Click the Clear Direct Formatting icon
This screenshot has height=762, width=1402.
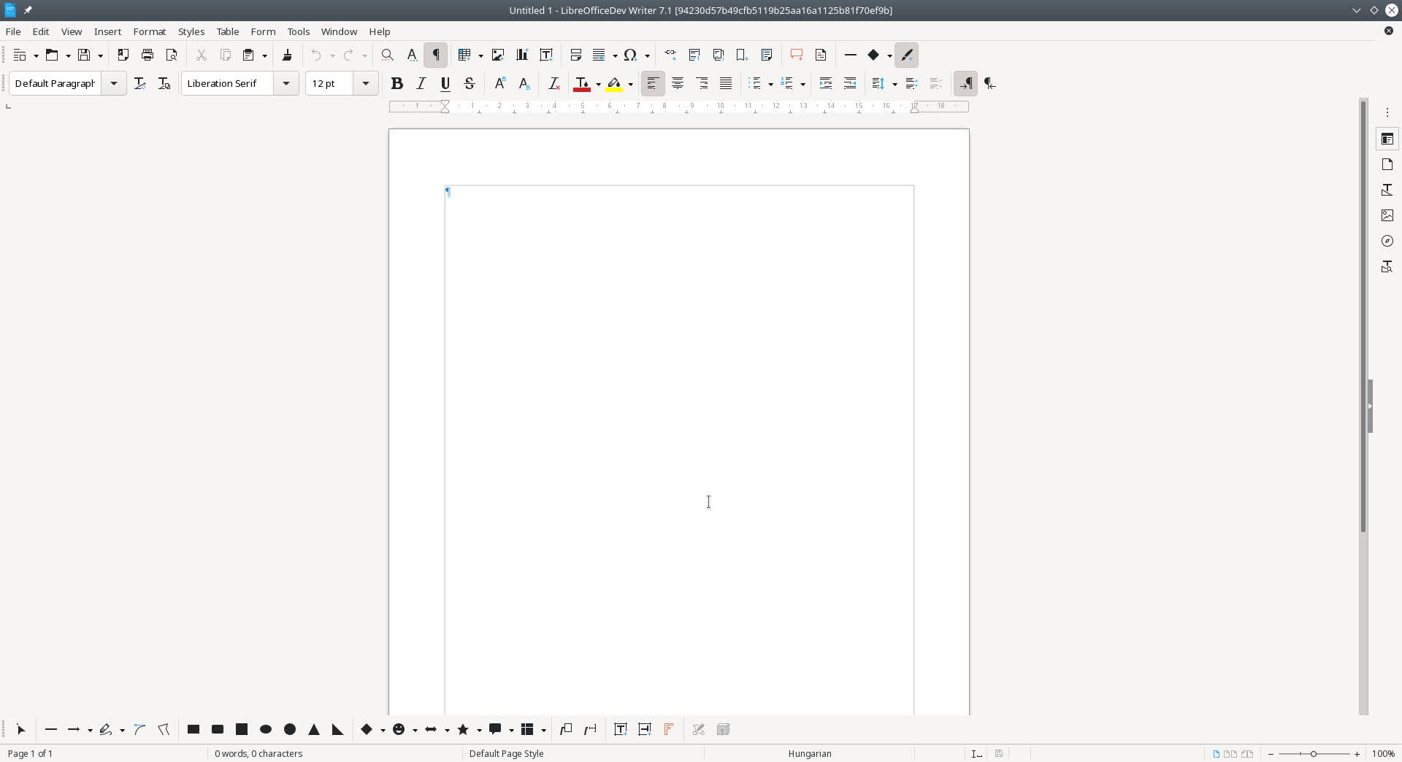pyautogui.click(x=554, y=83)
